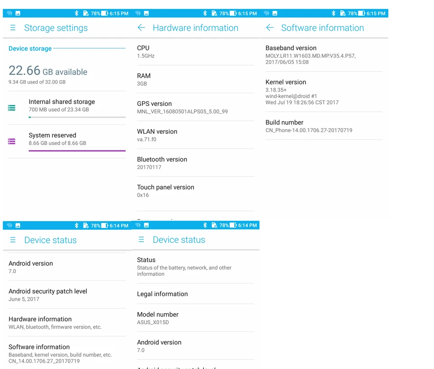Click the back arrow on Software information
434x369 pixels.
[x=270, y=28]
